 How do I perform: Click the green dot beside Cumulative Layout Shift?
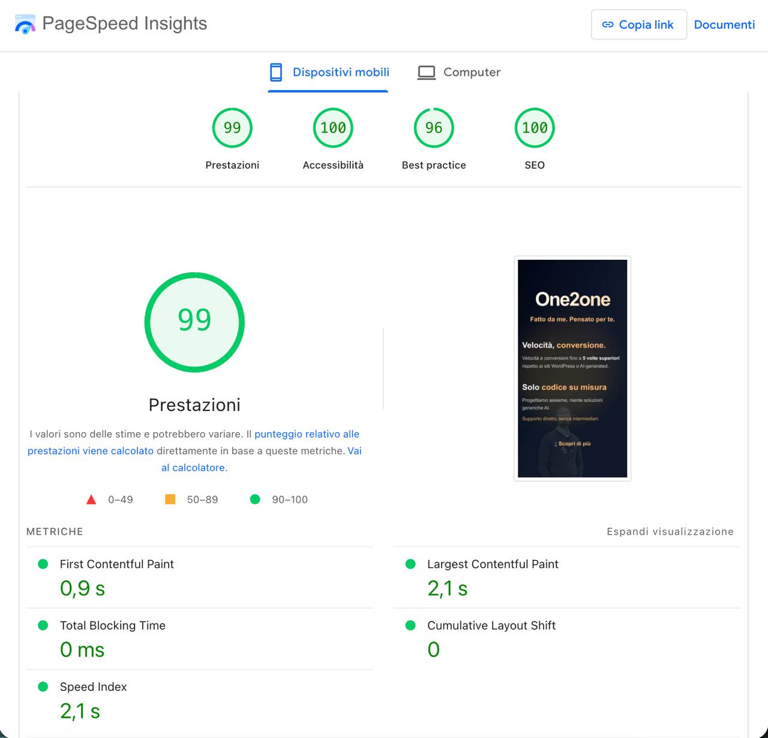tap(410, 625)
